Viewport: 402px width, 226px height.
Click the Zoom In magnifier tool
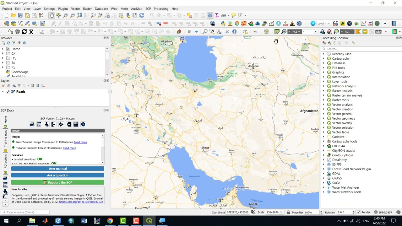point(66,15)
